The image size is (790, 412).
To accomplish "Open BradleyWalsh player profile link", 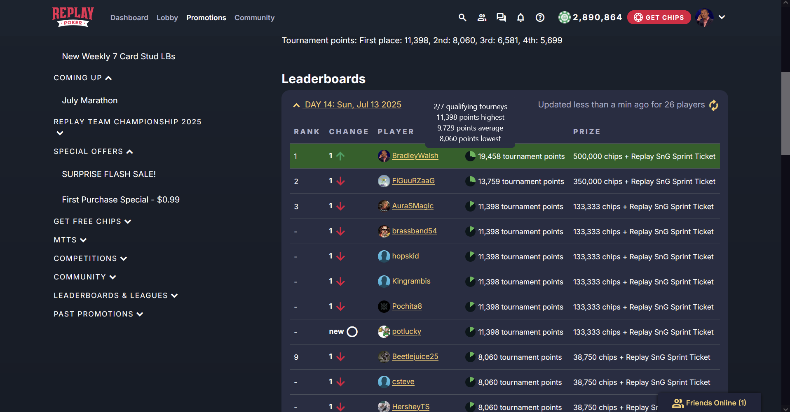I will point(415,156).
